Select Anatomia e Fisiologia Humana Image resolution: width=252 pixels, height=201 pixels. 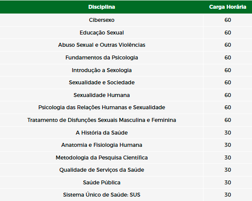point(101,145)
